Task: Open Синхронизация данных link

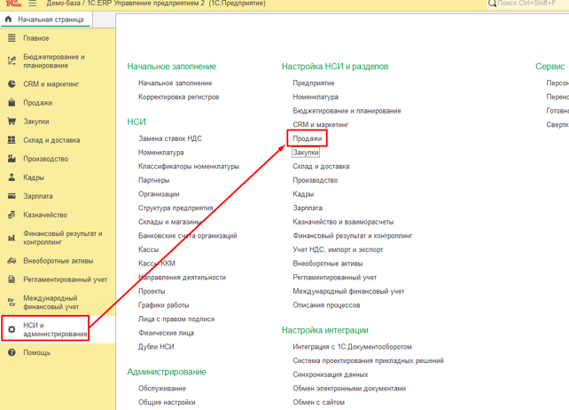Action: coord(331,375)
